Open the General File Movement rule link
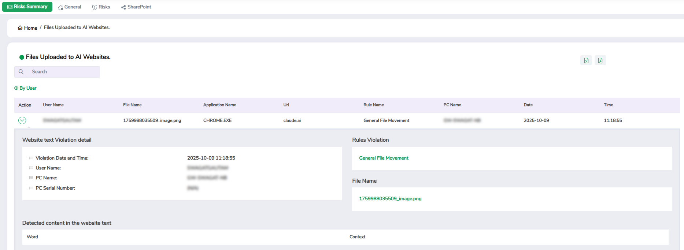Viewport: 684px width, 250px height. click(384, 158)
